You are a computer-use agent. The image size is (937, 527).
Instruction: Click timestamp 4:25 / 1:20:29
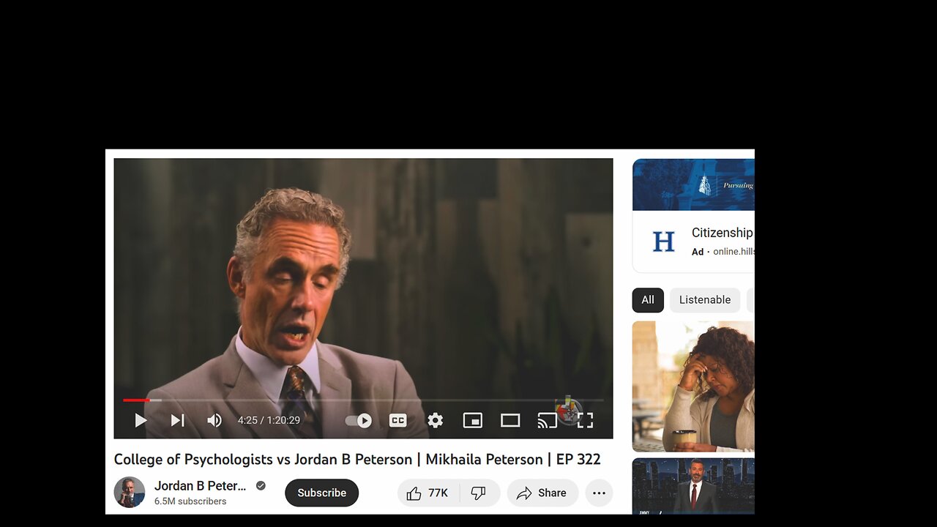coord(269,420)
